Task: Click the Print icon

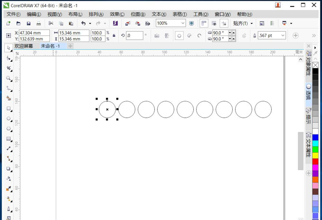Action: tap(39, 23)
